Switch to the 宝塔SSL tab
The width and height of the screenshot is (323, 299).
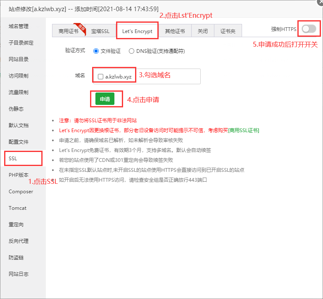tap(100, 31)
